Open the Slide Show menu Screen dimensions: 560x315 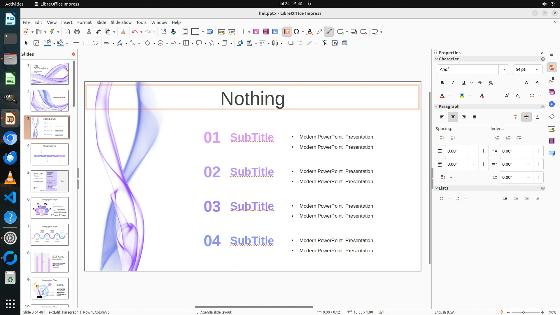(121, 22)
